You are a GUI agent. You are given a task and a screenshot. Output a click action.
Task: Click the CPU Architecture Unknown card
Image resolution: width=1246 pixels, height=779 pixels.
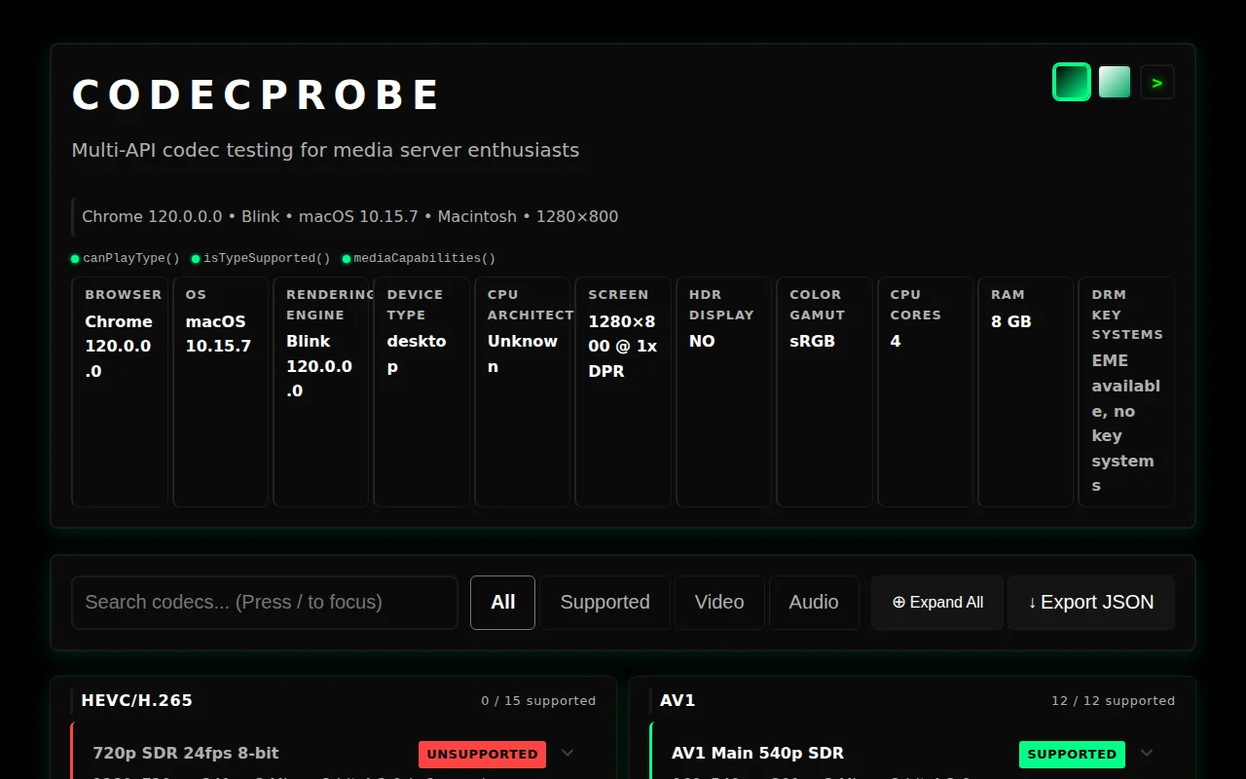tap(523, 391)
